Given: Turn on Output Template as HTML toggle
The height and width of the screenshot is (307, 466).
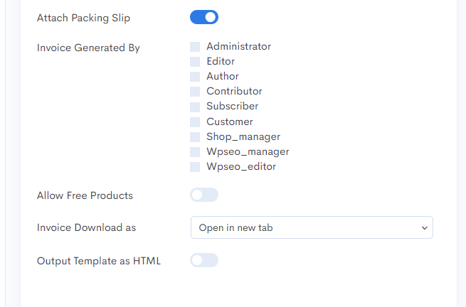Looking at the screenshot, I should 204,260.
